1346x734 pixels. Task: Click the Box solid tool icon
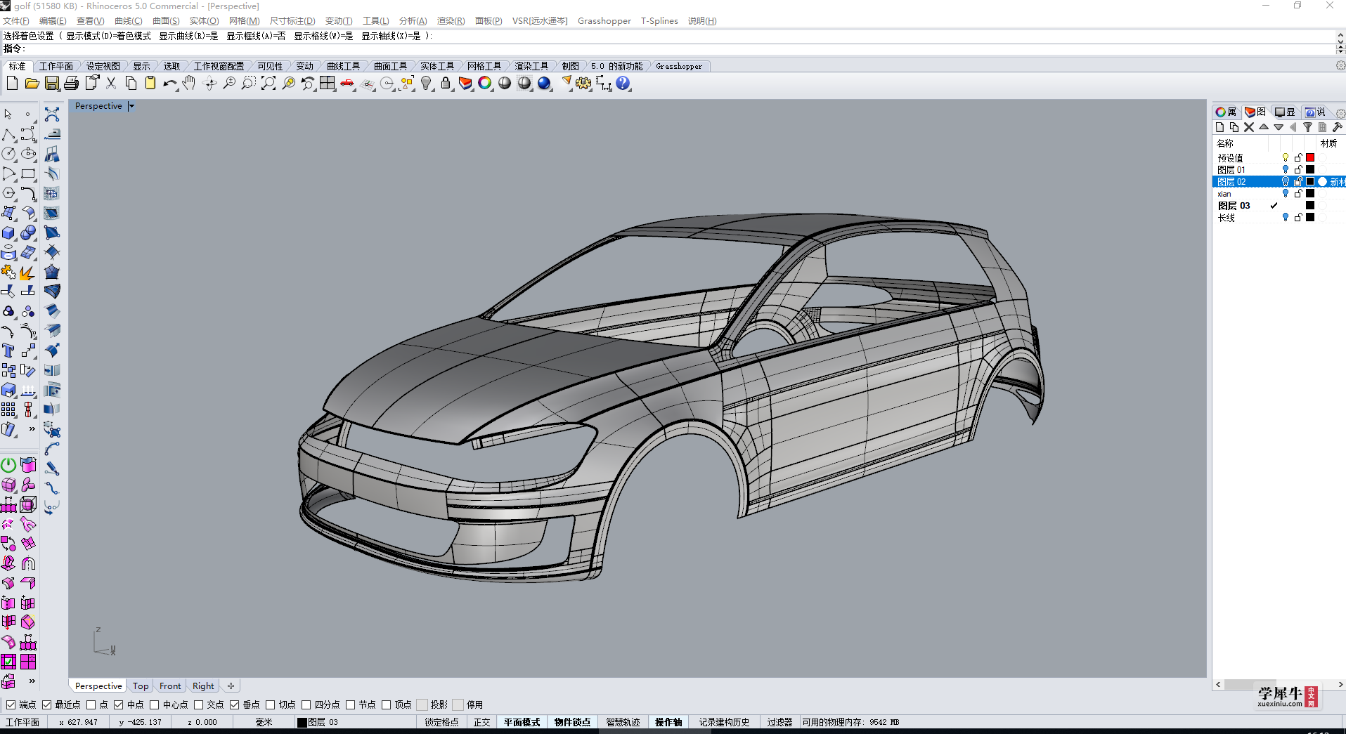8,232
